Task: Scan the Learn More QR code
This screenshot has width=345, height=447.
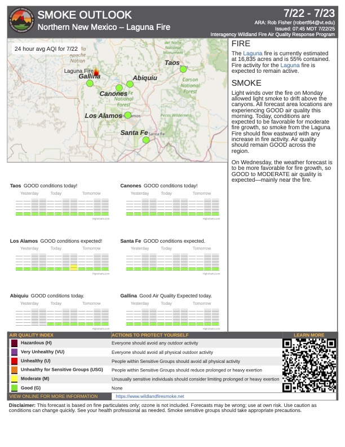Action: [309, 365]
